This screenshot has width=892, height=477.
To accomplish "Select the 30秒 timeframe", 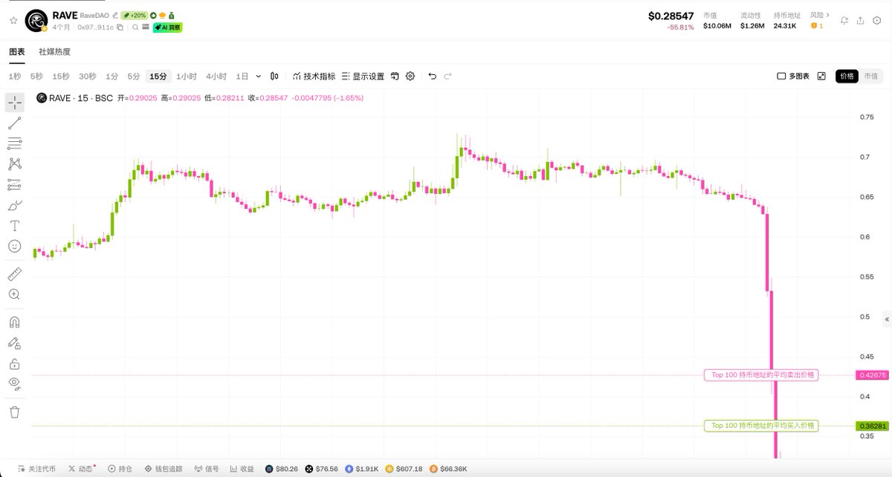I will pyautogui.click(x=88, y=76).
